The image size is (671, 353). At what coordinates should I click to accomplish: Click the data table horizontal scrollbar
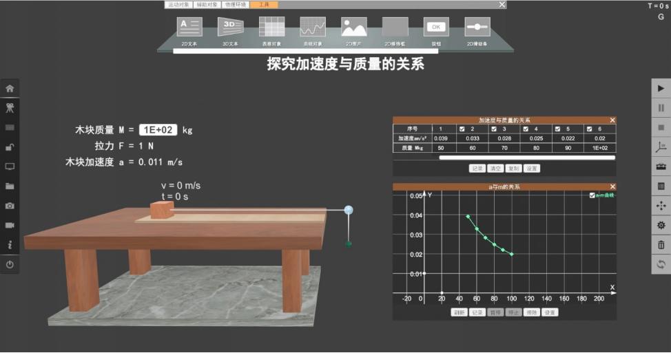point(527,158)
